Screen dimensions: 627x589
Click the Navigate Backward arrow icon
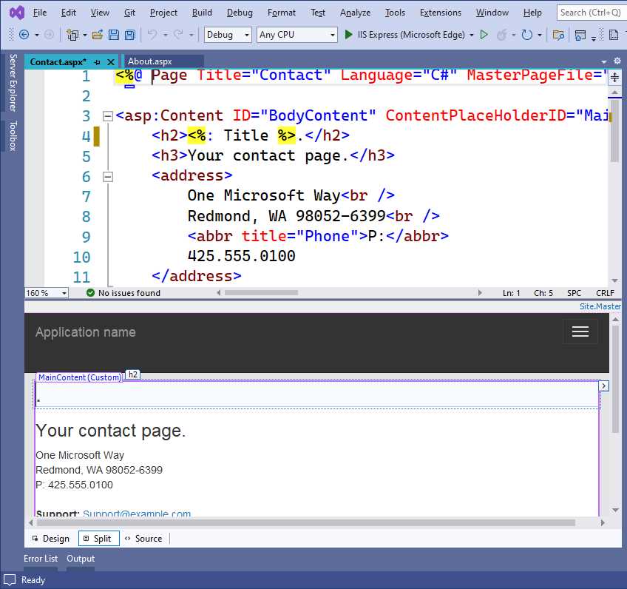(24, 34)
